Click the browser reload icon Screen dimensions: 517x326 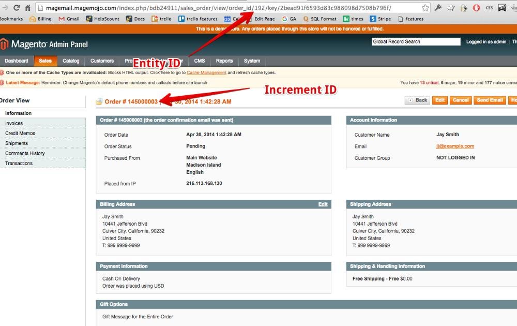click(17, 8)
